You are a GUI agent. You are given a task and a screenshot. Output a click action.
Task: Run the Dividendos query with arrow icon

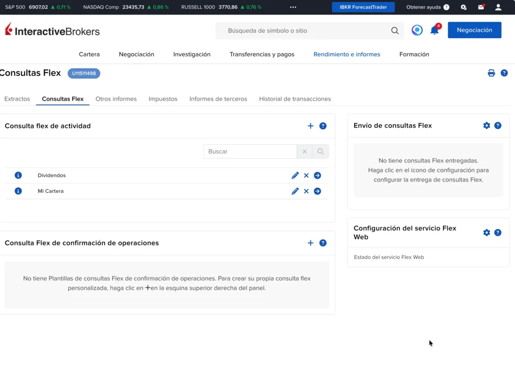coord(317,175)
